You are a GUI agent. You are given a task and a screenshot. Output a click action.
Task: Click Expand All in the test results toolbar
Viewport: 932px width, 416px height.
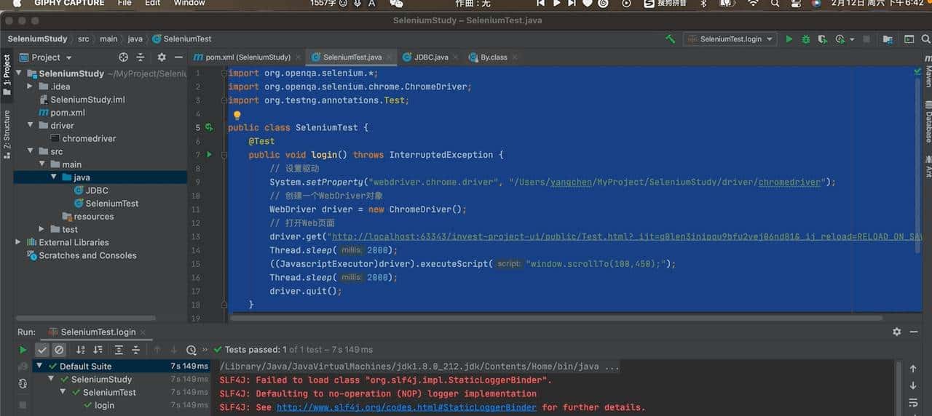point(119,350)
